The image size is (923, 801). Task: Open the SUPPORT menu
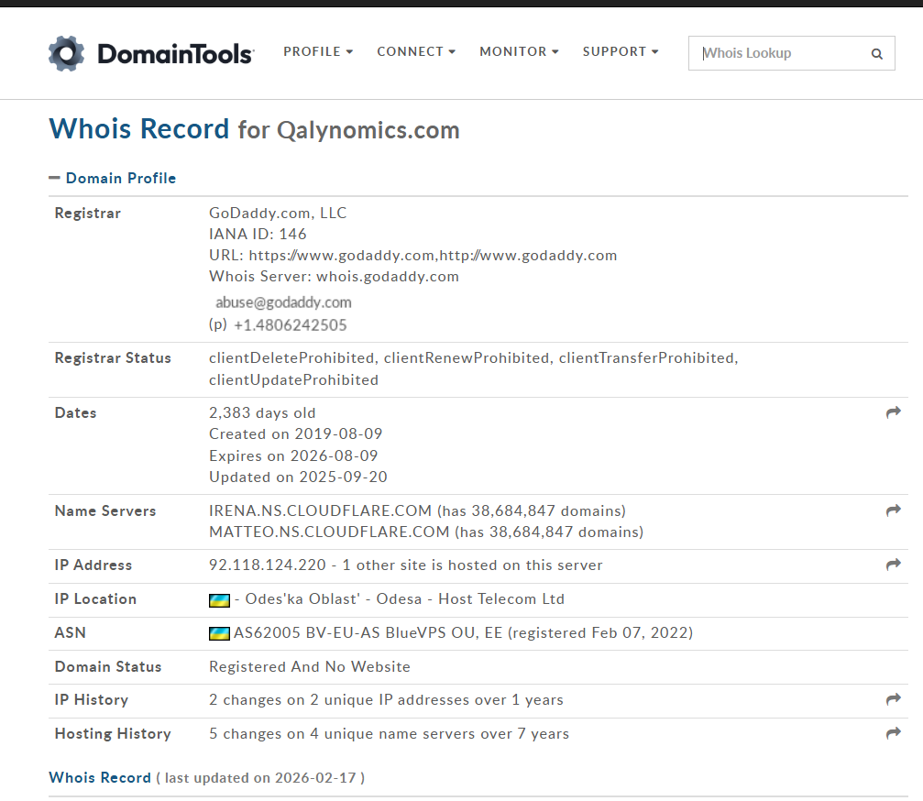(620, 52)
